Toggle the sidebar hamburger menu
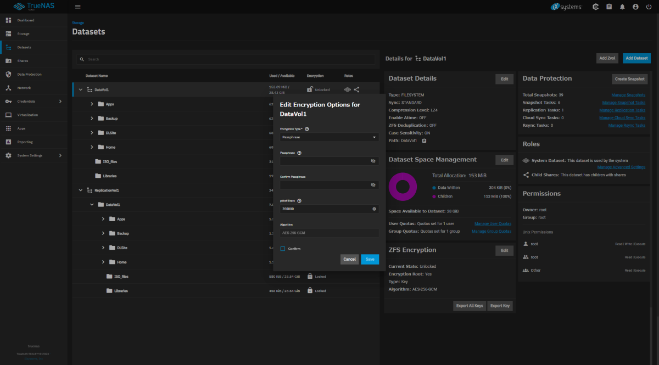The height and width of the screenshot is (365, 659). coord(77,7)
